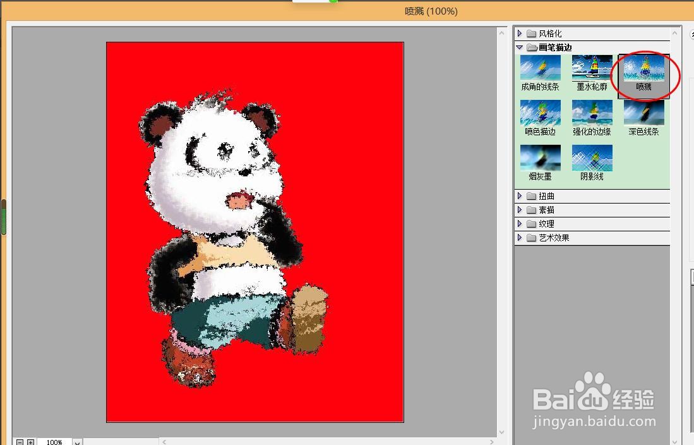Screen dimensions: 694x445
Task: Click the 风格化 category label
Action: [550, 34]
